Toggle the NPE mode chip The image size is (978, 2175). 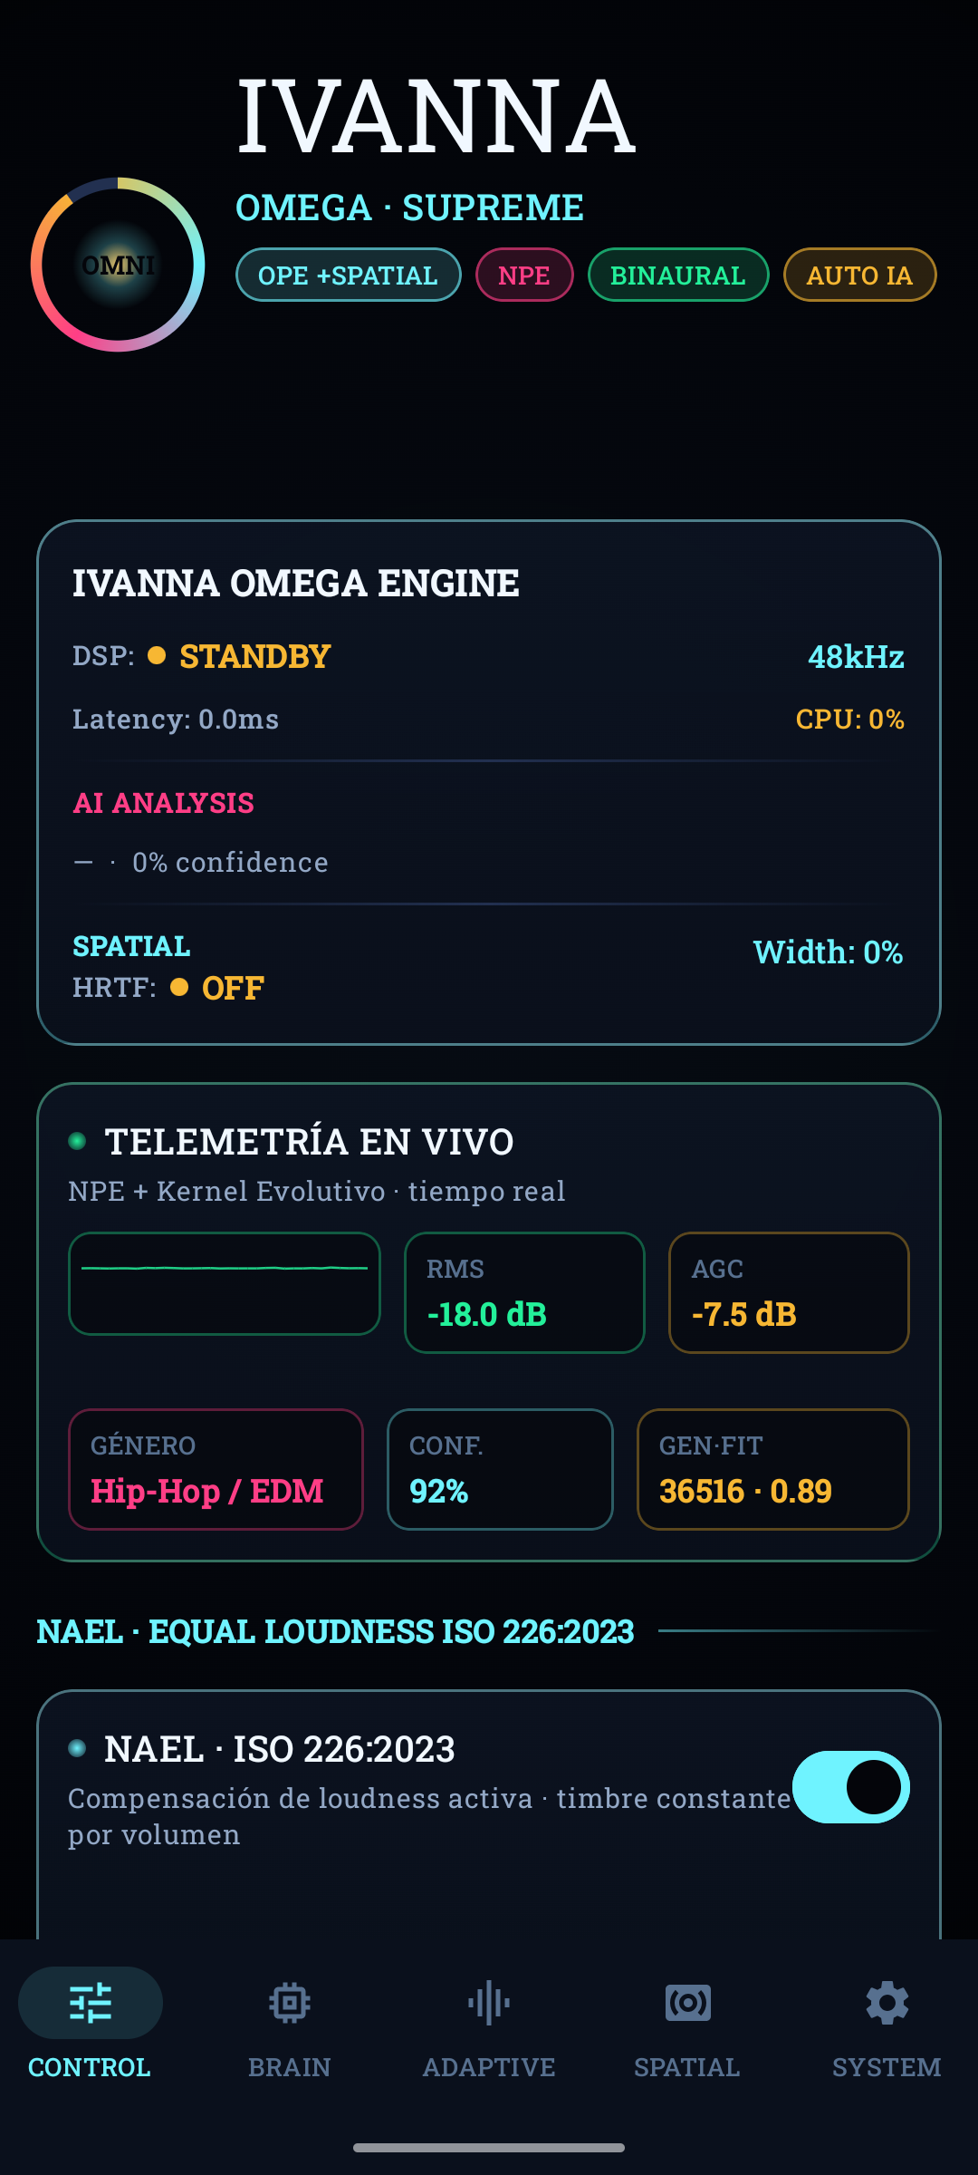click(524, 275)
